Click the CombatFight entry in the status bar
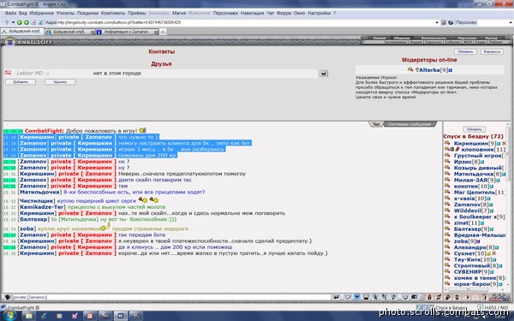Screen dimensions: 514x321 [x=21, y=307]
